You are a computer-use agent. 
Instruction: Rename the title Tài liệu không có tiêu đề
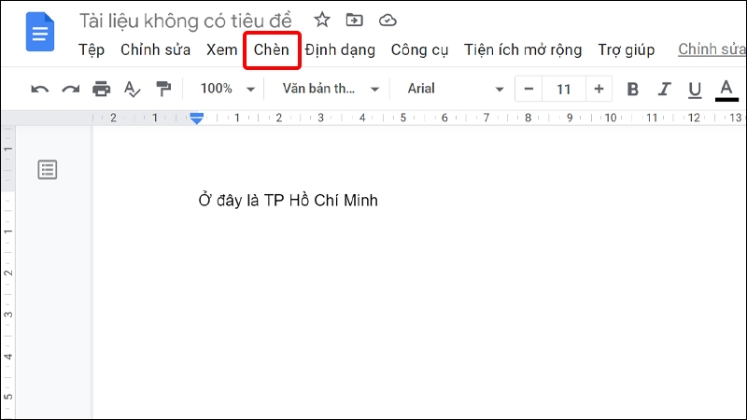185,21
